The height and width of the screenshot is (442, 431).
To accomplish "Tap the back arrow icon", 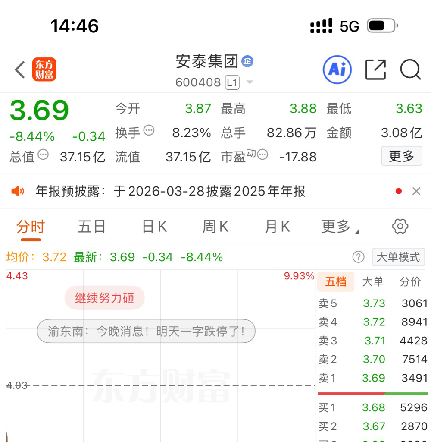I will (20, 69).
